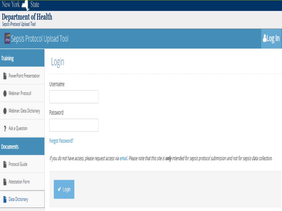Click the Webinar: Protocol badge icon
This screenshot has height=211, width=282.
(5, 93)
